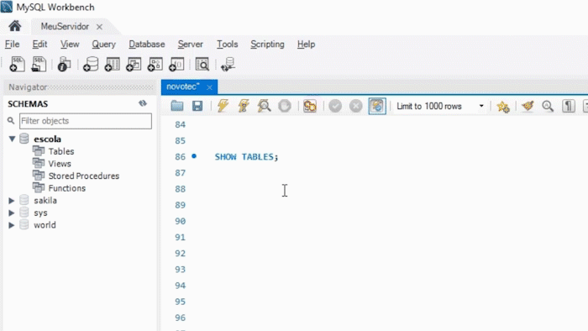The width and height of the screenshot is (588, 331).
Task: Open the Server menu
Action: [x=190, y=45]
